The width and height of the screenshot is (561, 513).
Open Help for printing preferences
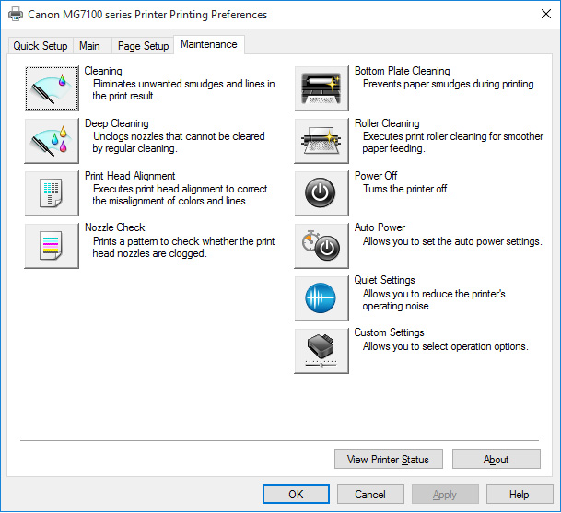coord(520,495)
